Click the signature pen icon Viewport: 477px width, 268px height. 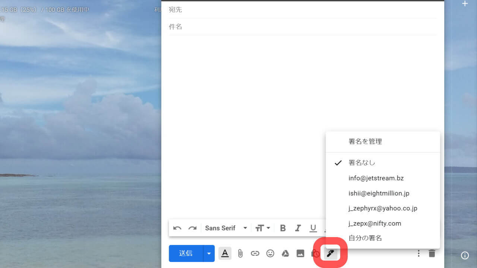[x=330, y=253]
